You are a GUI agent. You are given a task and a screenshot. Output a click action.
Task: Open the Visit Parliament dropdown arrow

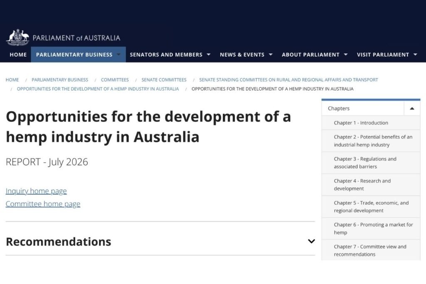415,54
